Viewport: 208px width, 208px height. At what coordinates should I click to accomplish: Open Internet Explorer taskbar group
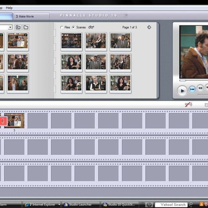(42, 205)
